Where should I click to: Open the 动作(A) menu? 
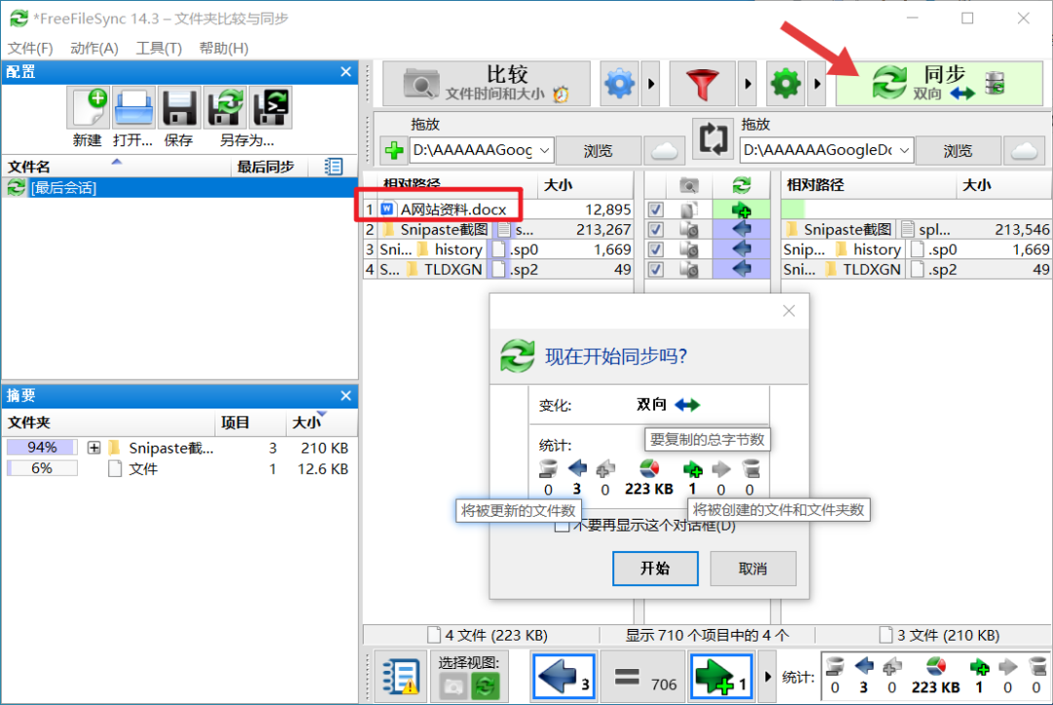[95, 49]
